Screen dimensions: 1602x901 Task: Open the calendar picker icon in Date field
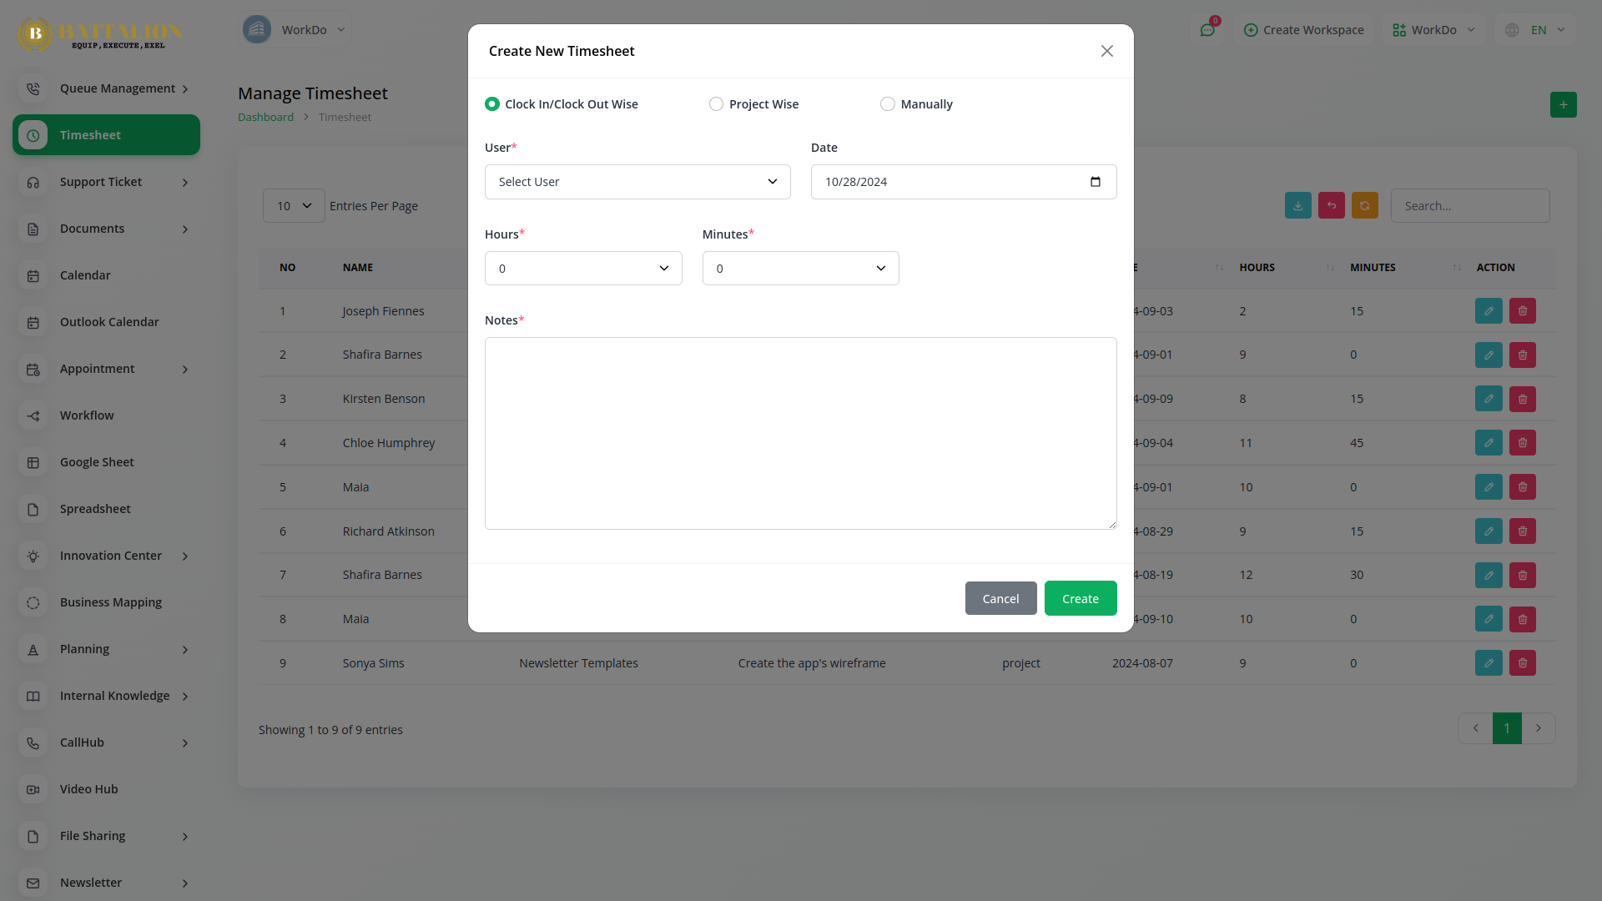point(1096,182)
